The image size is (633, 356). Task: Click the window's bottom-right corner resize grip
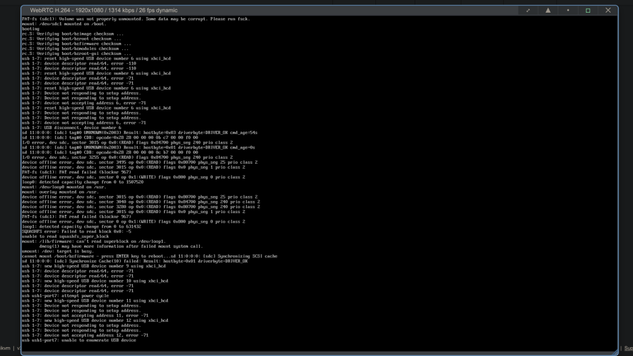pyautogui.click(x=615, y=352)
